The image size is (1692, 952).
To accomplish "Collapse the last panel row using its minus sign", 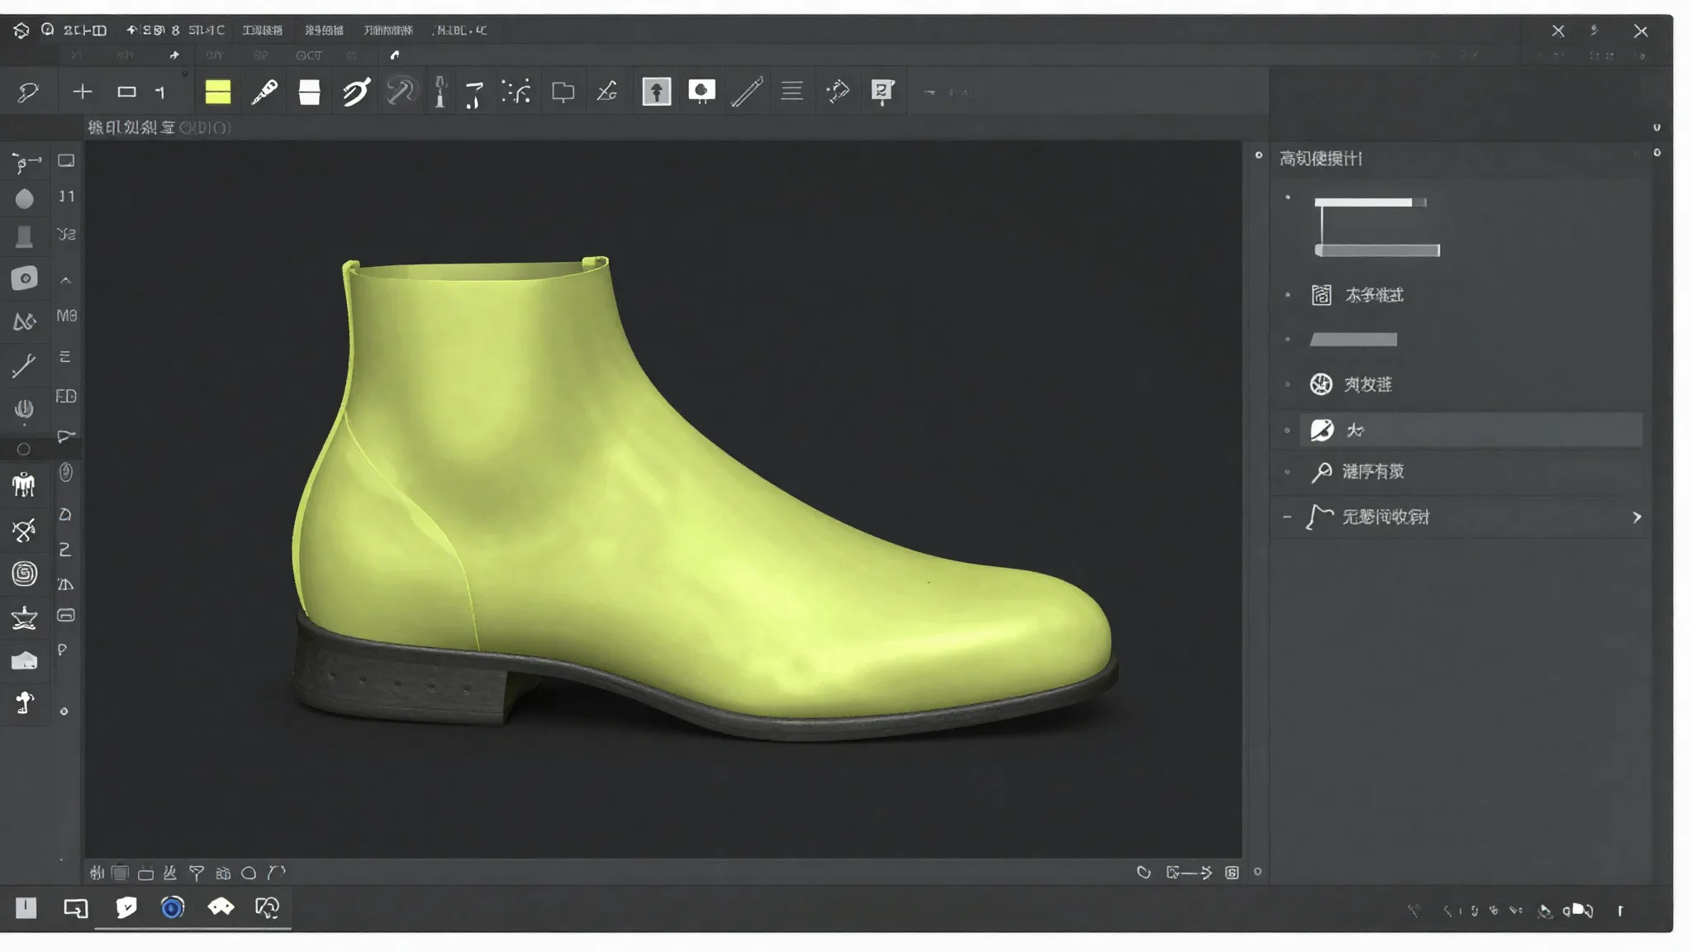I will click(x=1287, y=517).
